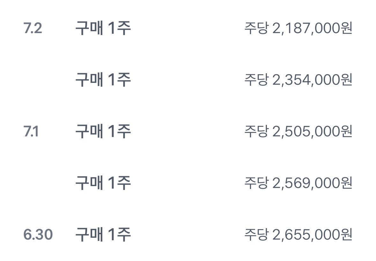Click the 1주 quantity in the 7.2 row
This screenshot has height=261, width=376.
point(119,28)
